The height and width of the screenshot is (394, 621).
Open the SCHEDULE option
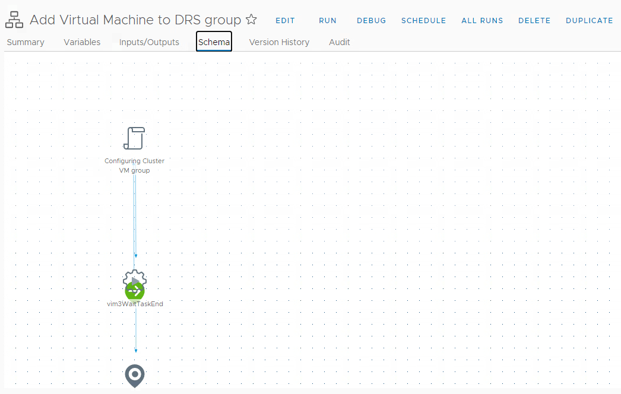pyautogui.click(x=423, y=21)
